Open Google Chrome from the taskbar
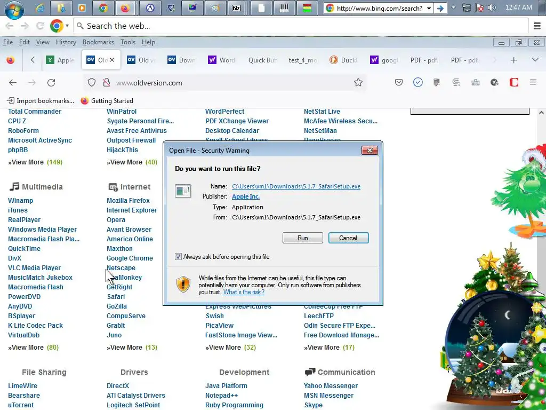 tap(103, 7)
